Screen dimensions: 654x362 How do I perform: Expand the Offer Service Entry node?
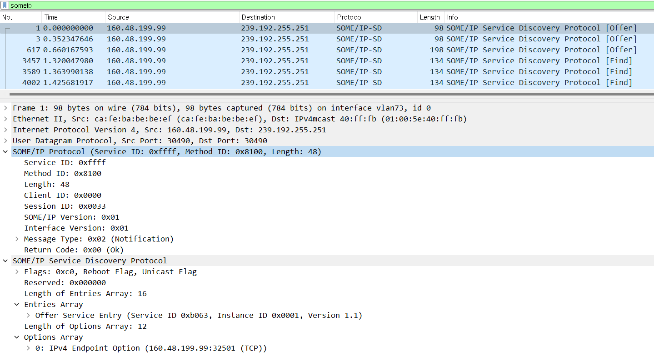click(x=28, y=316)
